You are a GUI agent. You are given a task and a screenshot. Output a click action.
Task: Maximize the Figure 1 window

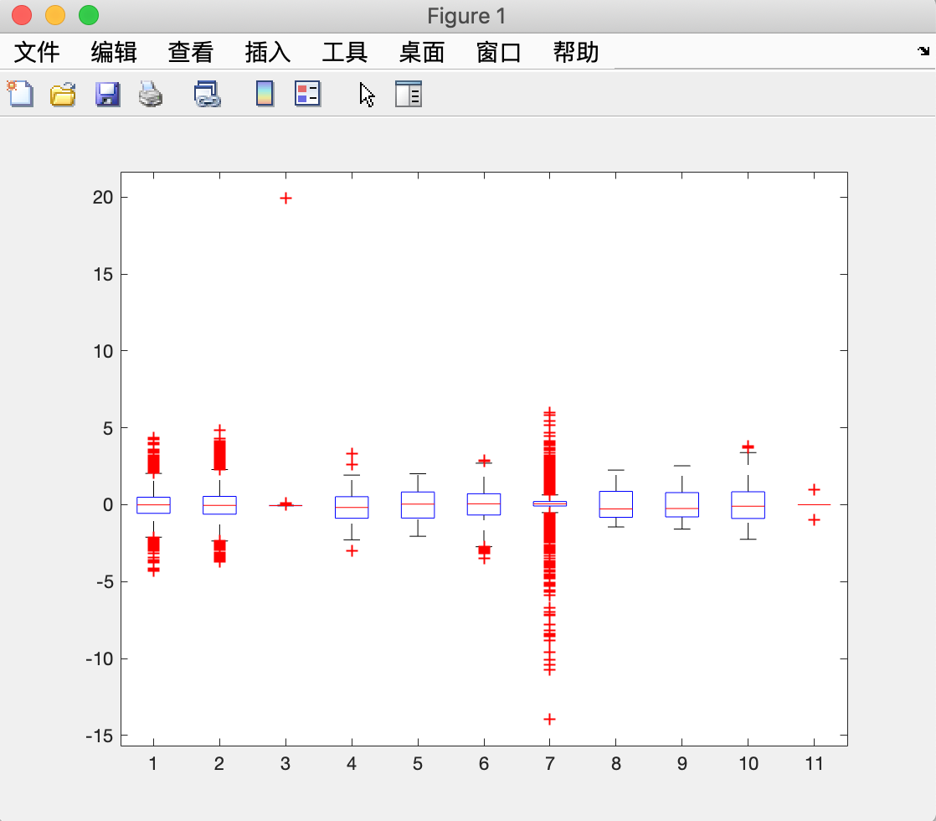click(89, 15)
